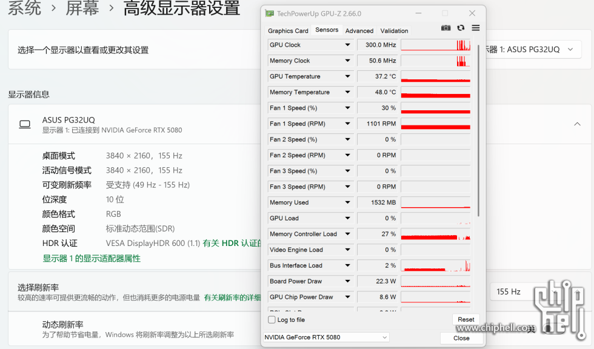Viewport: 594px width, 349px height.
Task: Enable Log to file checkbox
Action: (x=272, y=320)
